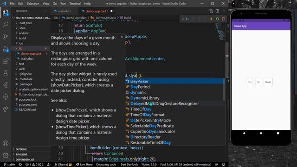297x167 pixels.
Task: Open the Search view in activity bar
Action: [x=6, y=25]
